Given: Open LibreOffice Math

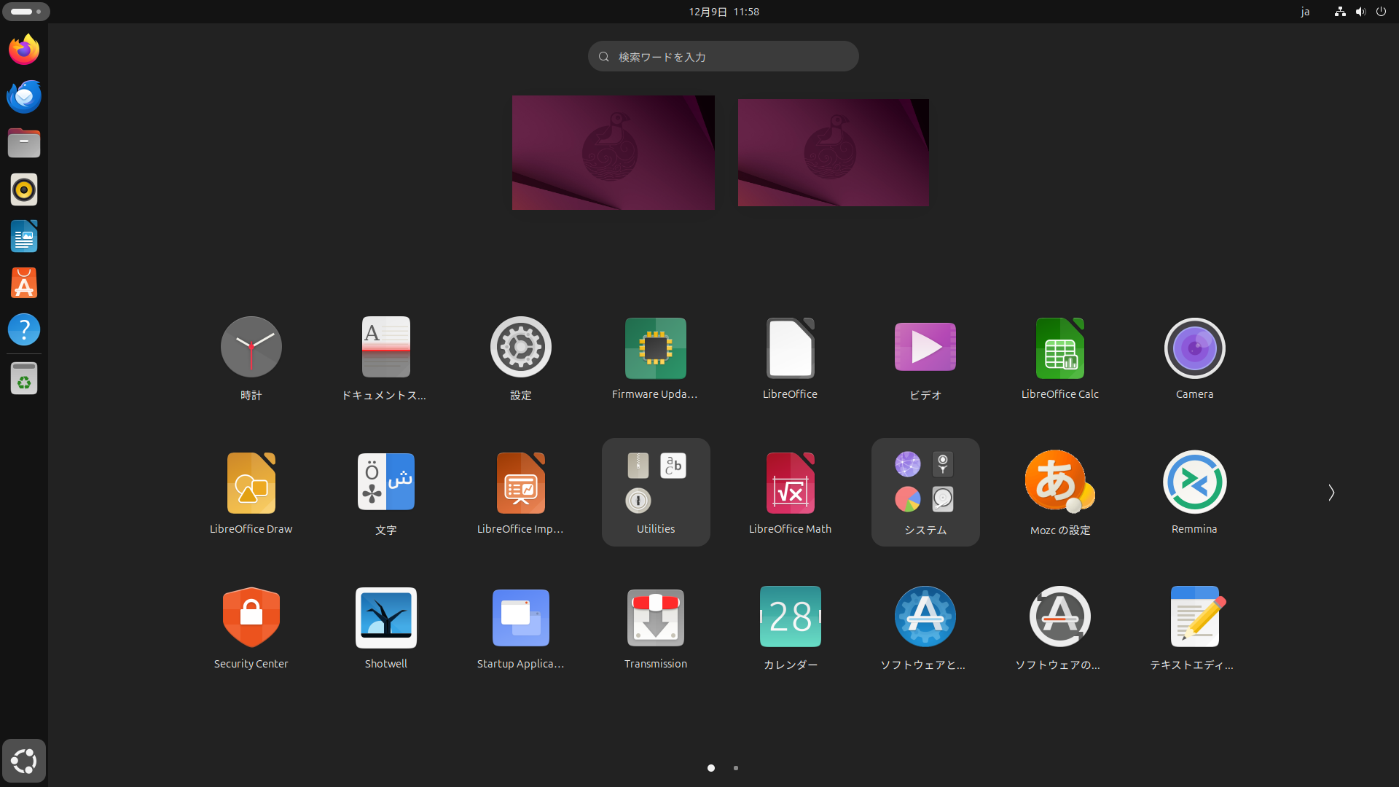Looking at the screenshot, I should (x=790, y=482).
